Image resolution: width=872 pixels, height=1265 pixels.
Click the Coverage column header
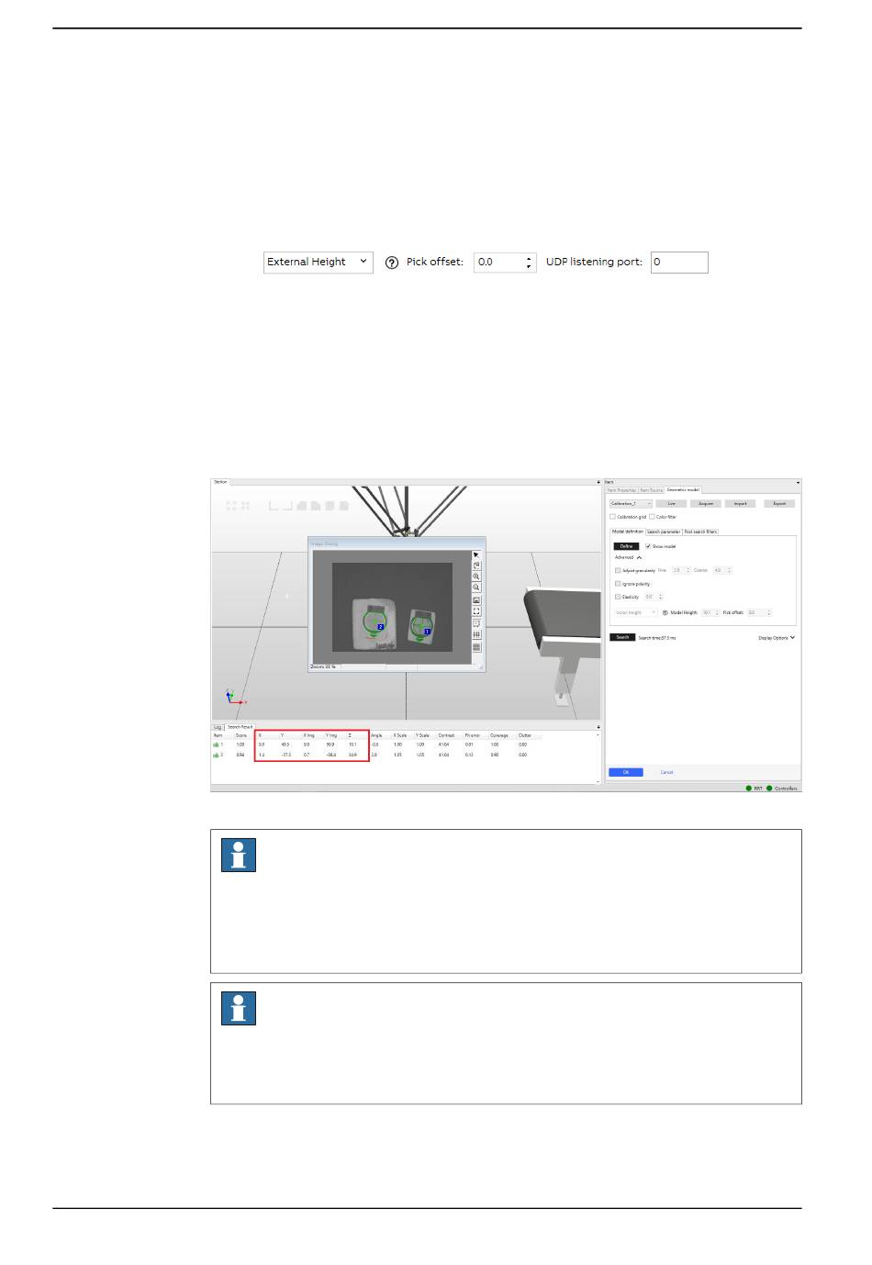[499, 735]
